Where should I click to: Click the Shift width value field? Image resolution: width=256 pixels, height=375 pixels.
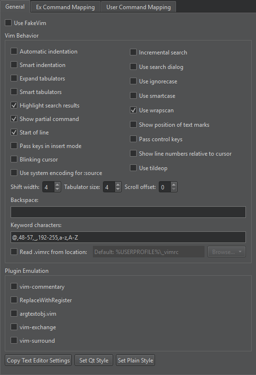click(x=49, y=187)
